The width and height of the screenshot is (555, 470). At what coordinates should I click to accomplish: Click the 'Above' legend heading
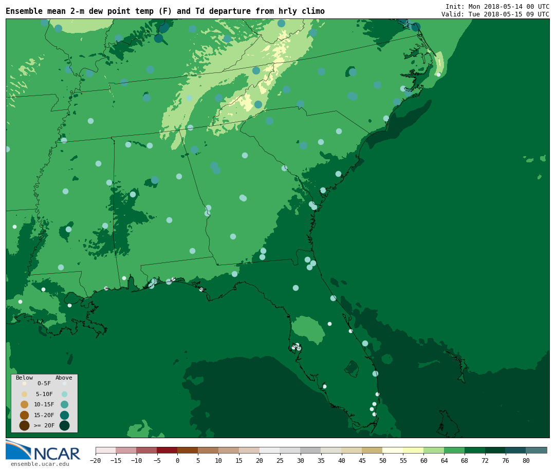(64, 378)
